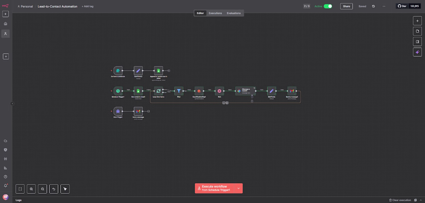The width and height of the screenshot is (425, 203).
Task: Open the Edit Fields2 node
Action: (x=138, y=70)
